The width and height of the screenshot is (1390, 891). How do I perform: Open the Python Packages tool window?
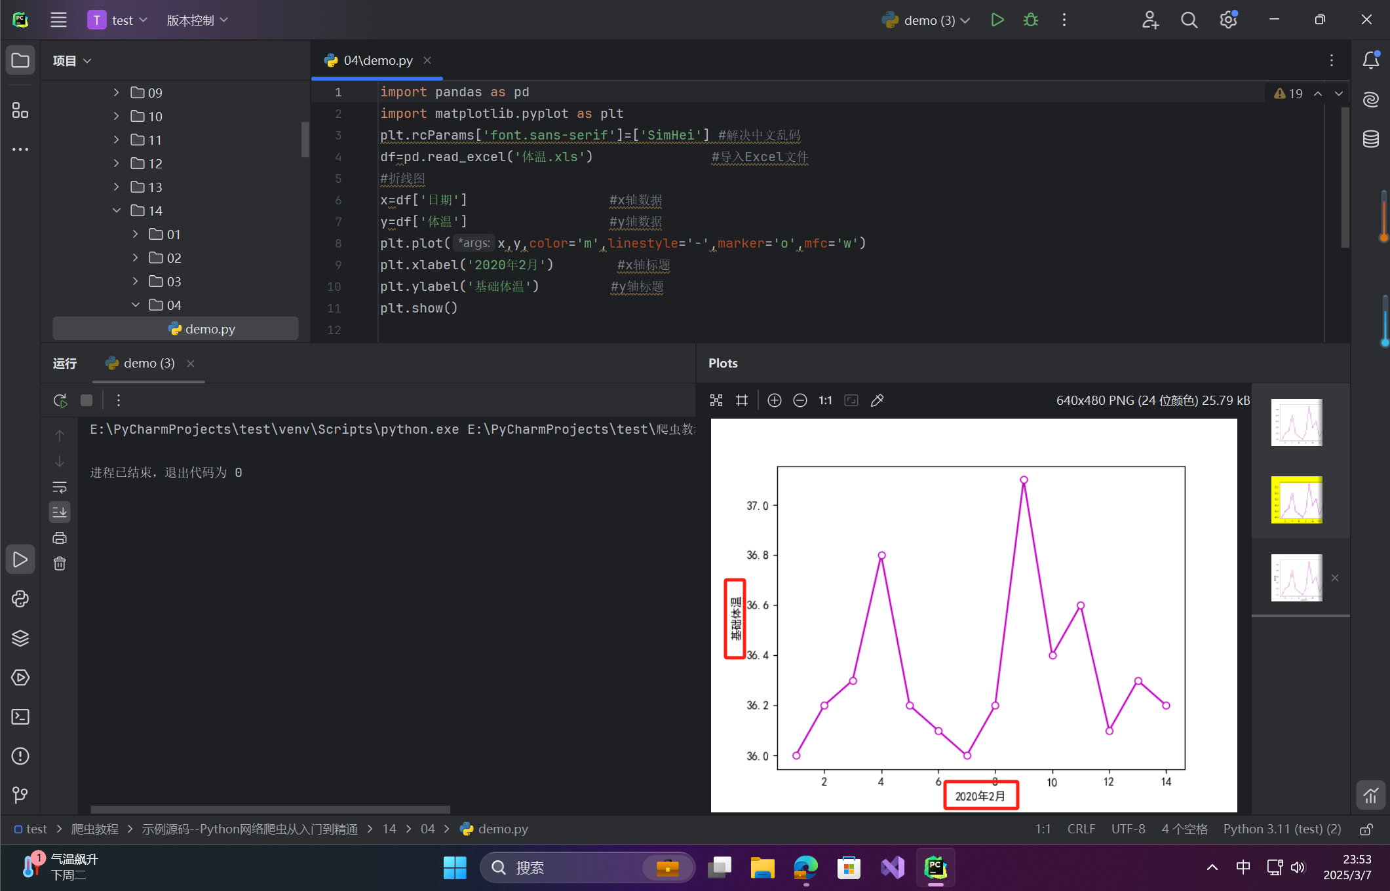click(20, 638)
